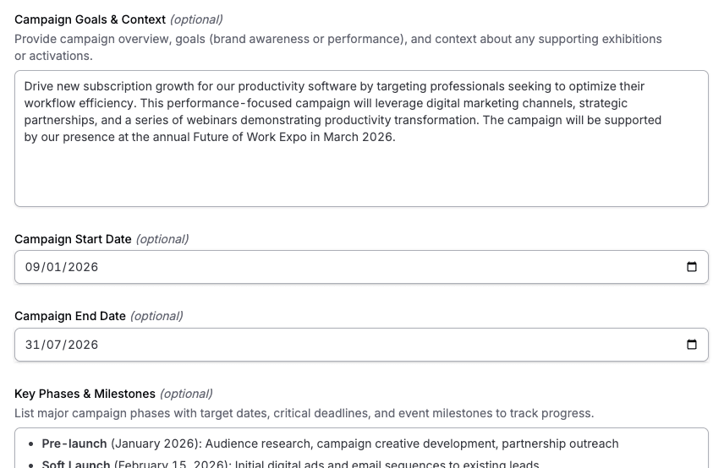Click the helper text about listing campaign phases

304,413
